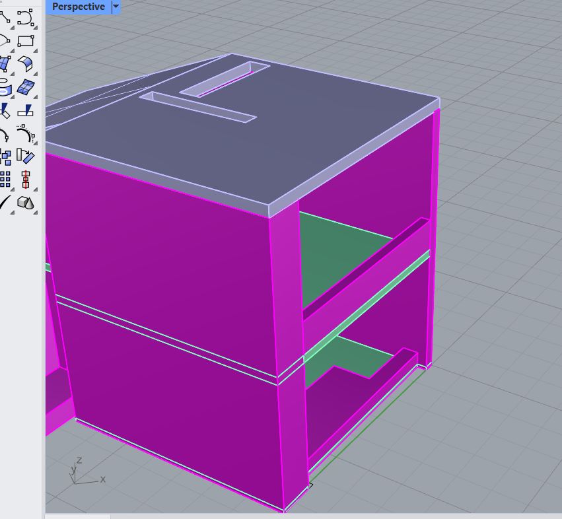Open the Perspective viewport title menu

(x=79, y=7)
